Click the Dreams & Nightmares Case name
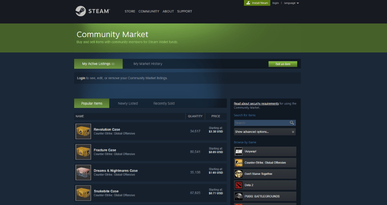 tap(116, 170)
